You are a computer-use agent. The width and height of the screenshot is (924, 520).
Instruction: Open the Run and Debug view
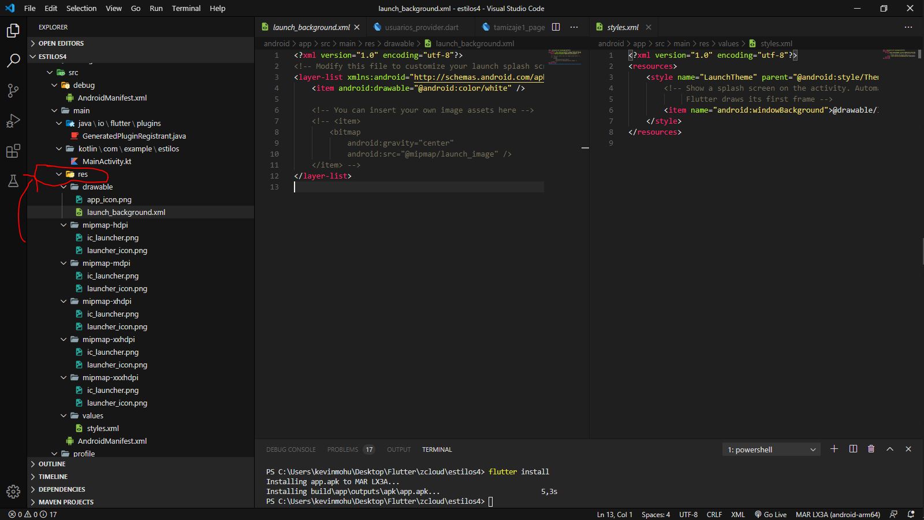click(x=13, y=121)
